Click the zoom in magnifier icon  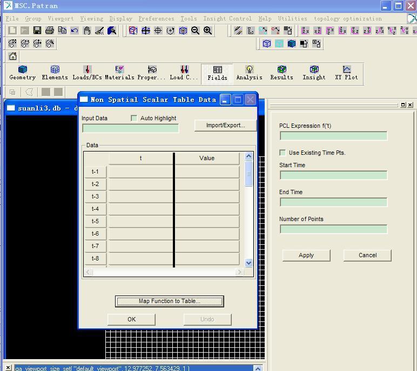point(207,31)
